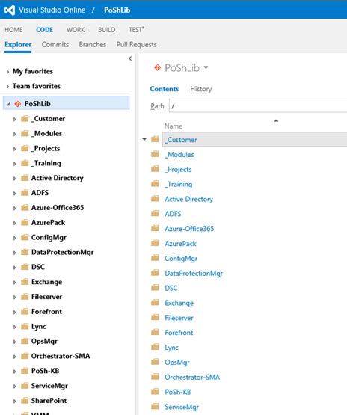This screenshot has width=347, height=415.
Task: Open the TEST hub
Action: click(136, 30)
